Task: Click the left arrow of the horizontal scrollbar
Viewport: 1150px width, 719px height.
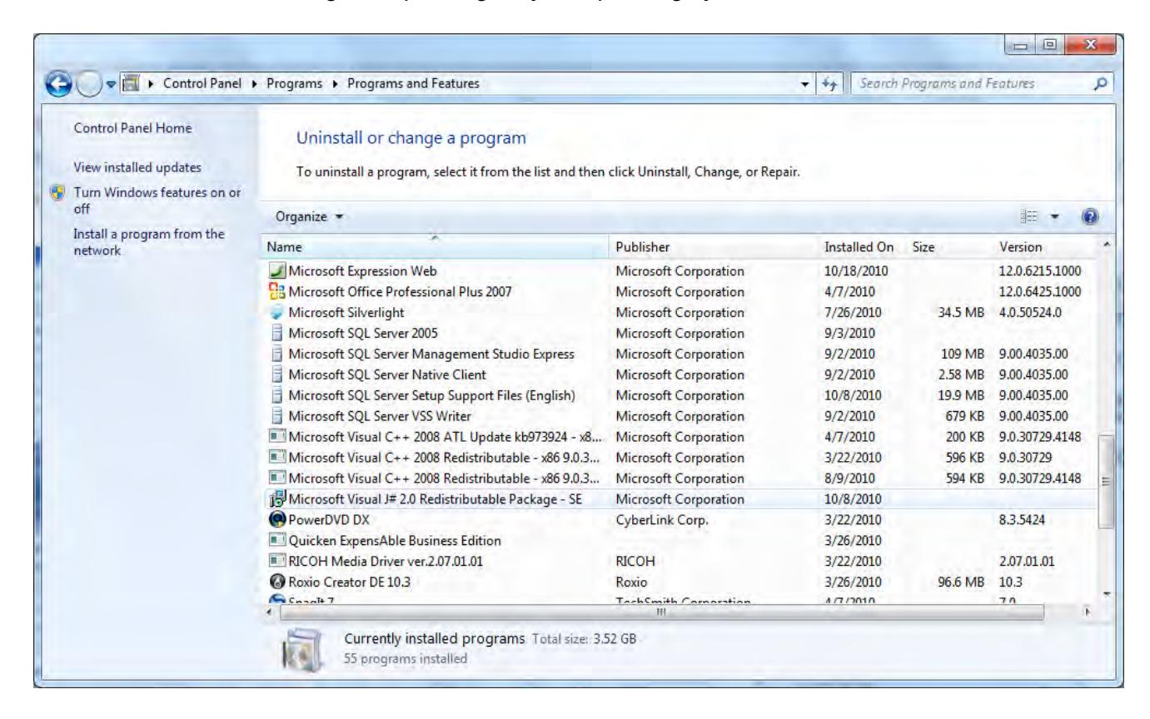Action: click(x=269, y=612)
